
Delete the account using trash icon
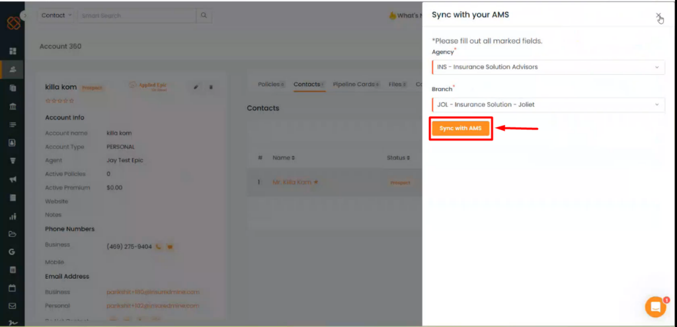211,87
